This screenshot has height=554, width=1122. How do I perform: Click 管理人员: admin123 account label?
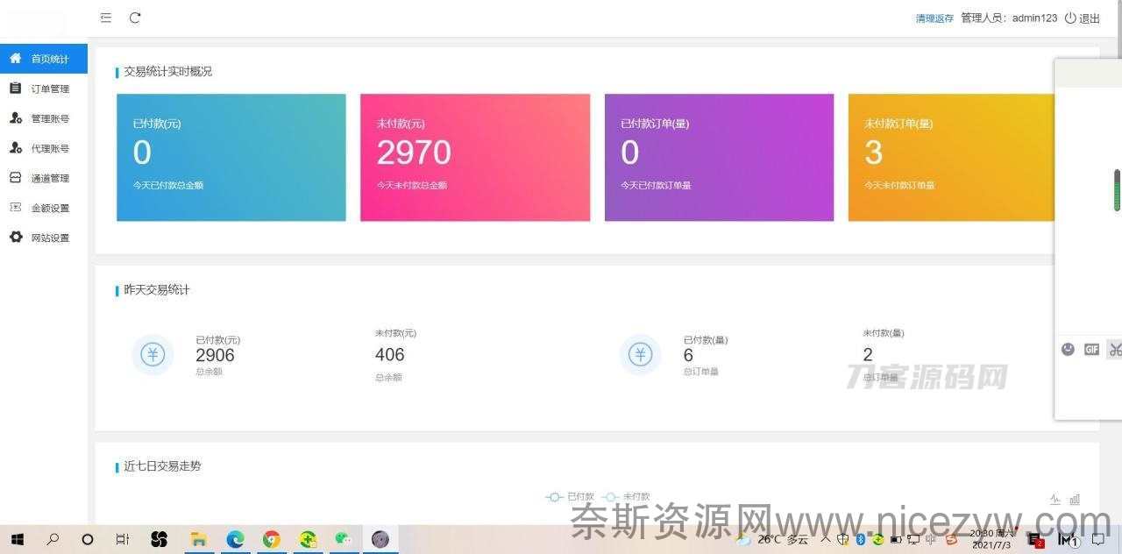1009,18
